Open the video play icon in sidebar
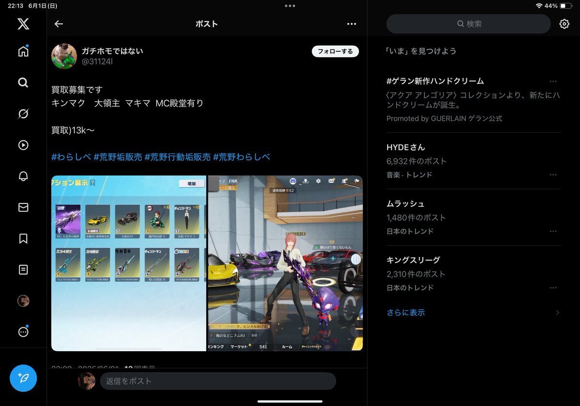The height and width of the screenshot is (406, 580). point(23,145)
